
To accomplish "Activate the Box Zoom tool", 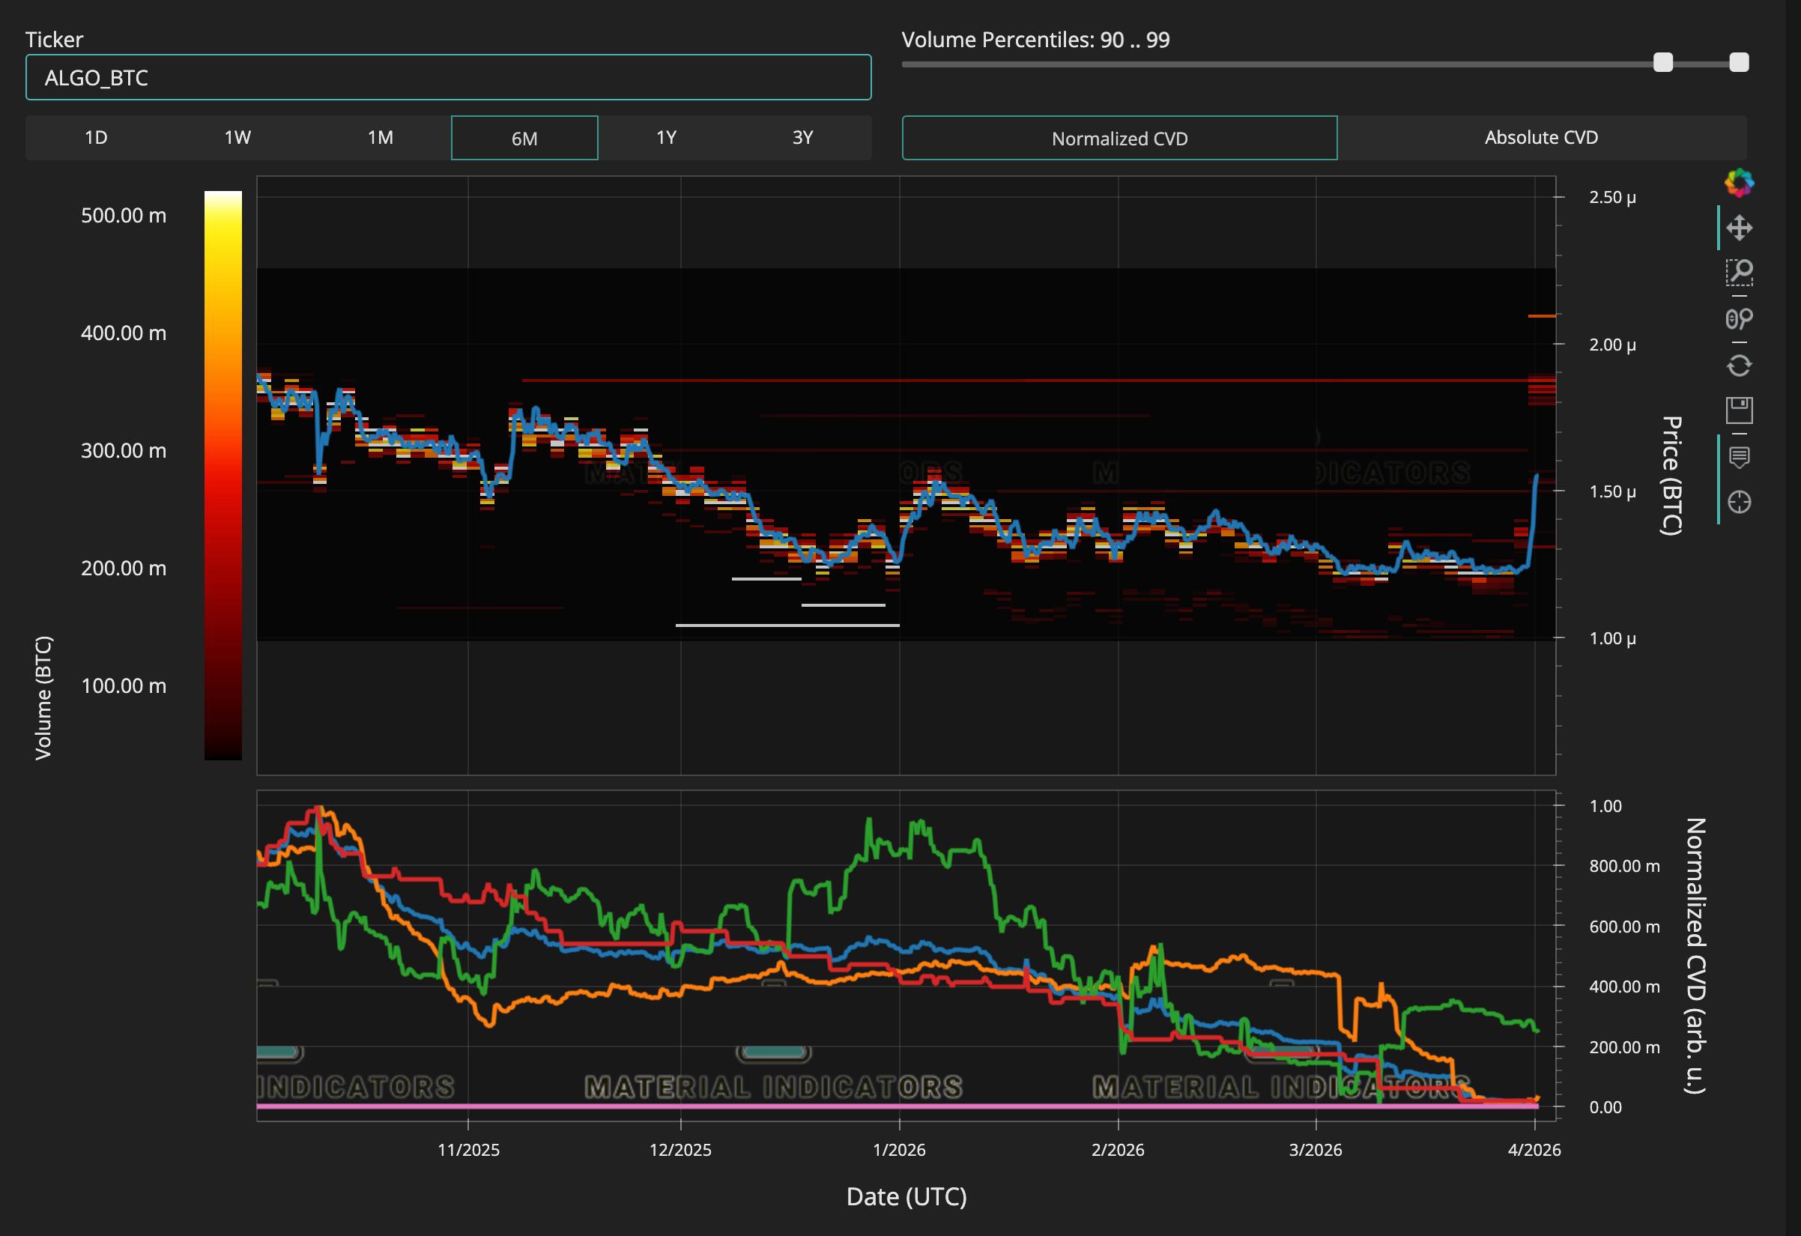I will (x=1739, y=273).
